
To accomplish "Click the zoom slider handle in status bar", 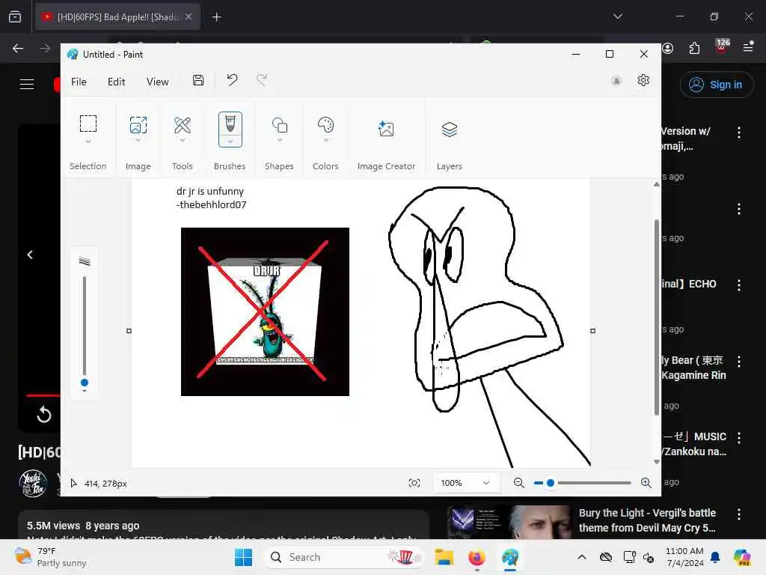I will (551, 483).
